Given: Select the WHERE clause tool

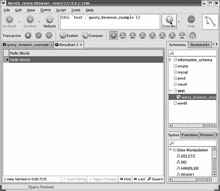Looking at the screenshot, I should tap(142, 35).
